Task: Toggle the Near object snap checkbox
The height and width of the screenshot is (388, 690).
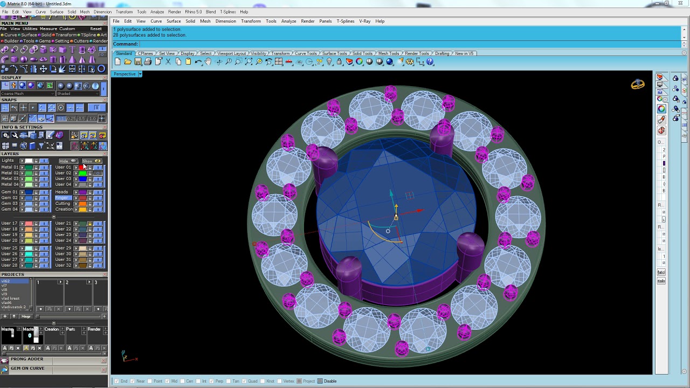Action: tap(133, 381)
